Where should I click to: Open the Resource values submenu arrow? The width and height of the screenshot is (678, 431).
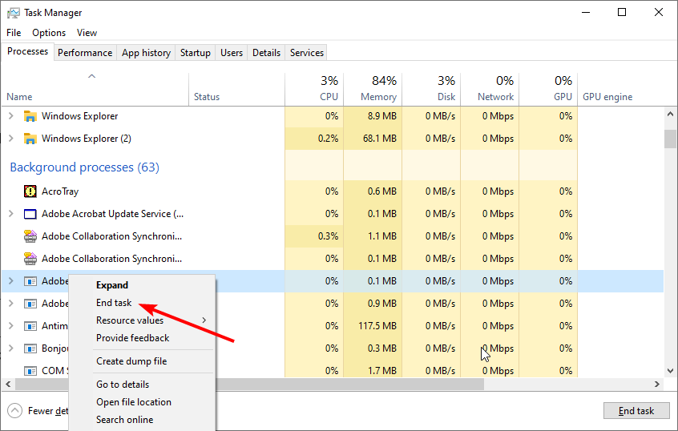[x=204, y=320]
